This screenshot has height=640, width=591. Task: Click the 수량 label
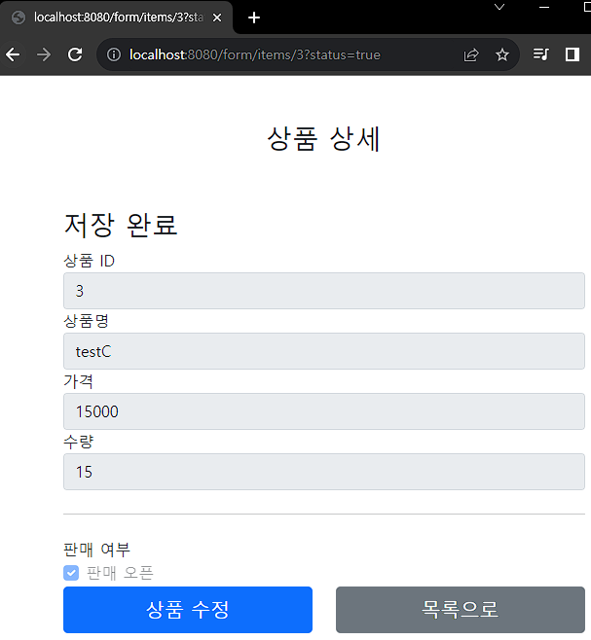(79, 442)
